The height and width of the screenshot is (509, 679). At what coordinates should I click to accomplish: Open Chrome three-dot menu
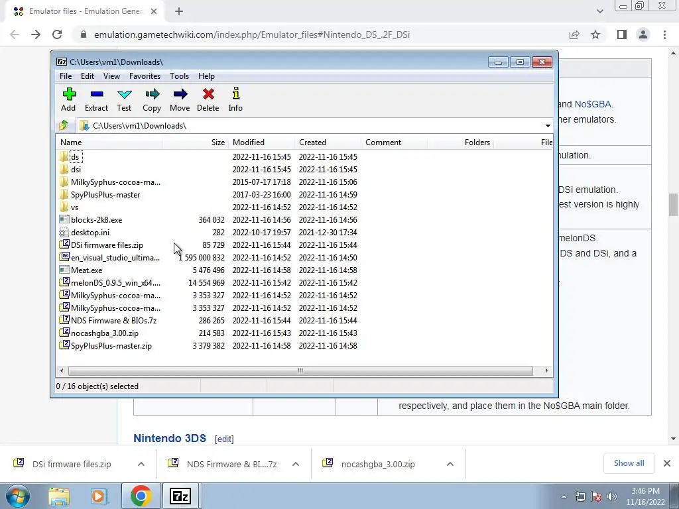(664, 34)
